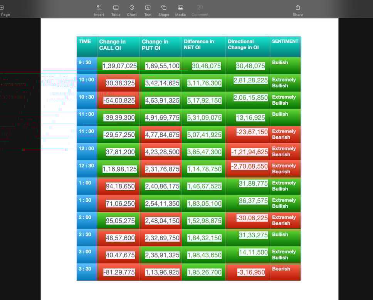
Task: Select the 10 : 30 time cell
Action: point(87,100)
